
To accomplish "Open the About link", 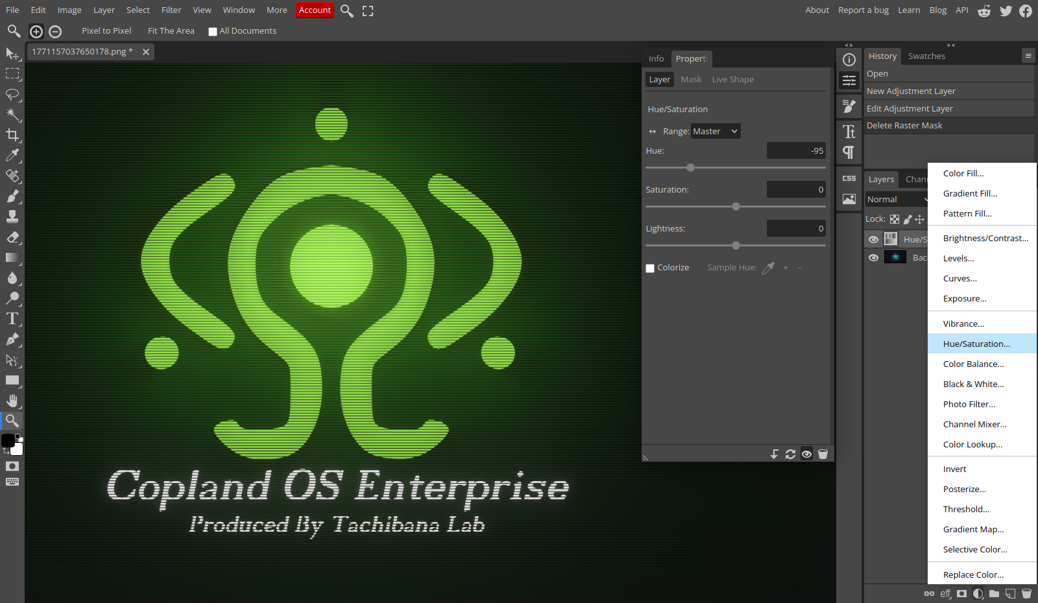I will coord(817,10).
